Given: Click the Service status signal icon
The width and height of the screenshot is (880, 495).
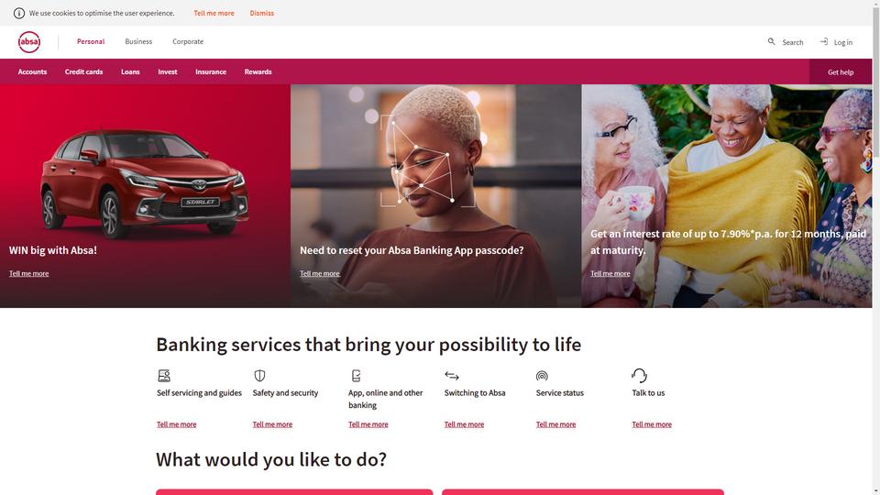Looking at the screenshot, I should 542,376.
